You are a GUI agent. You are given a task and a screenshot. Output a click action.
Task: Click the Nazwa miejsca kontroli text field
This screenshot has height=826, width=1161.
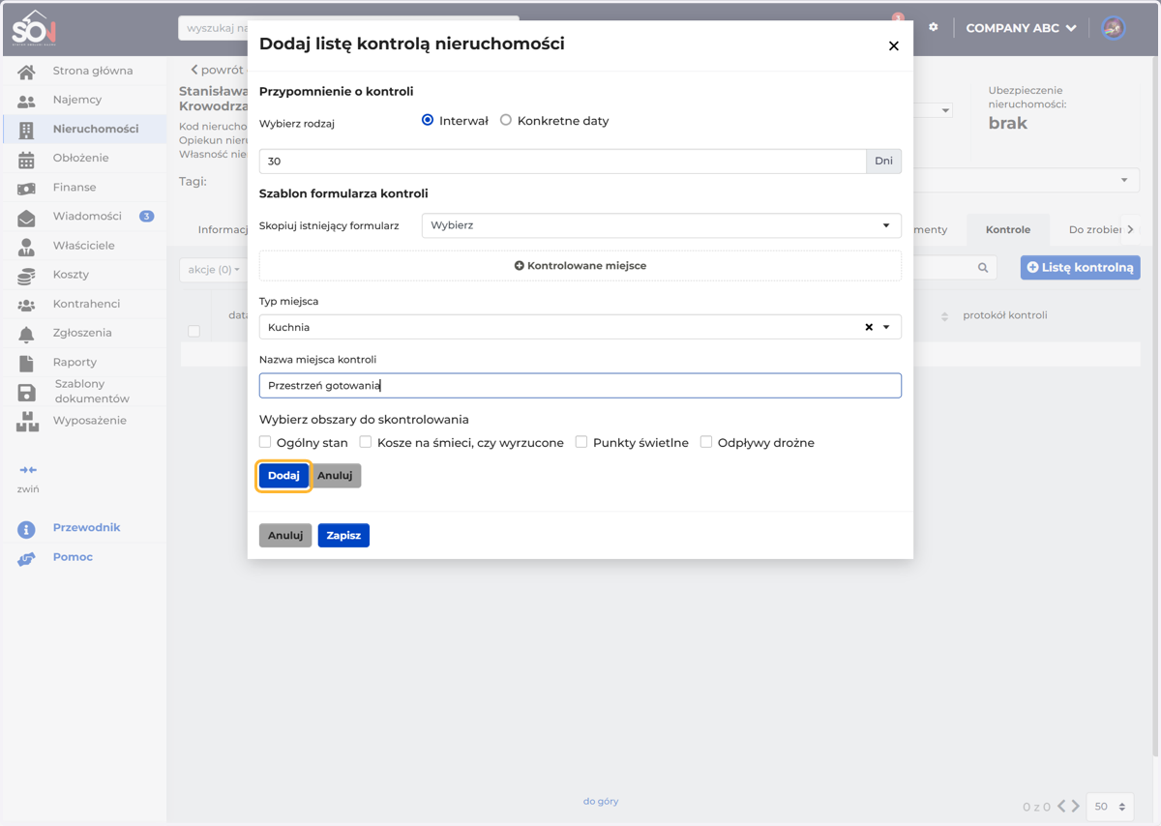click(x=580, y=385)
